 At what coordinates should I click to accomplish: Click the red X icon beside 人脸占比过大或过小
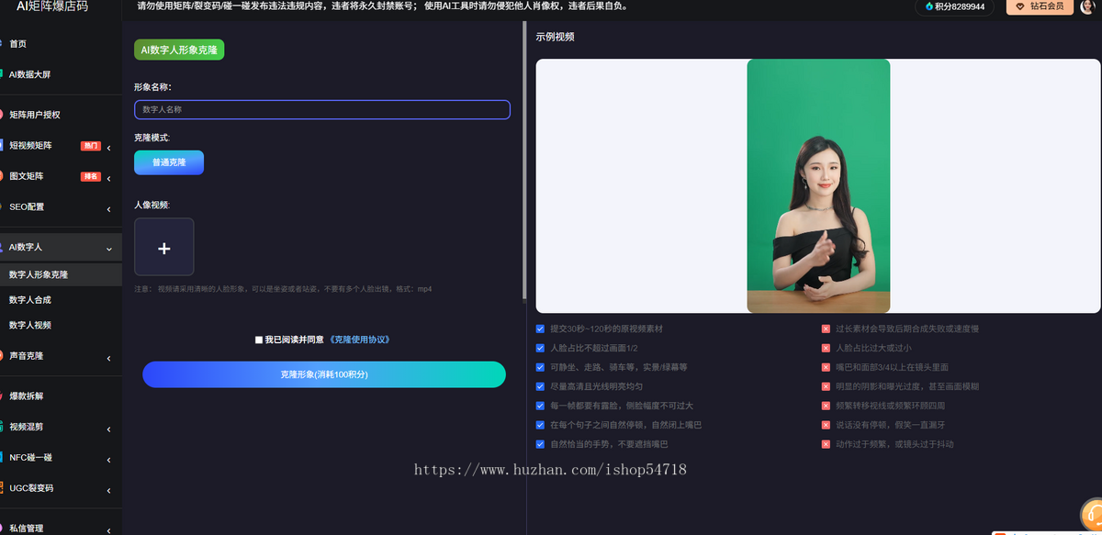(826, 348)
